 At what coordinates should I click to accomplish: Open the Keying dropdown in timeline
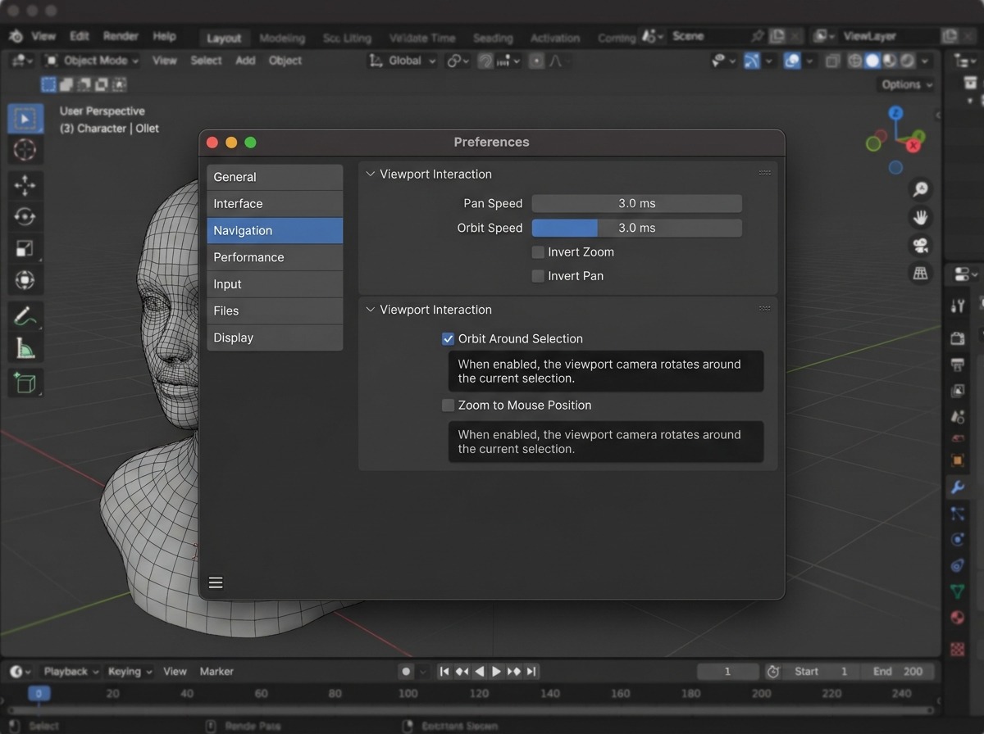[130, 671]
